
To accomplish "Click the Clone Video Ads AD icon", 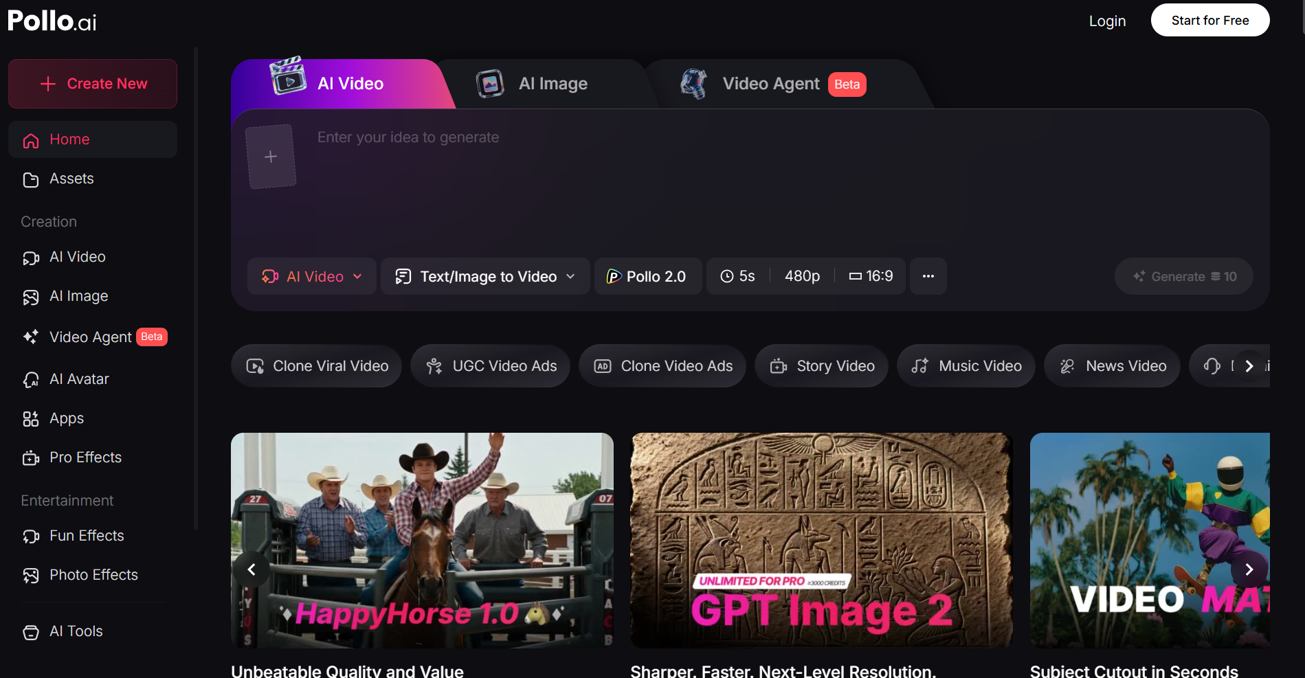I will point(603,366).
